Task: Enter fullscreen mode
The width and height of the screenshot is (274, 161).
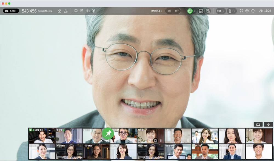Action: 241,11
